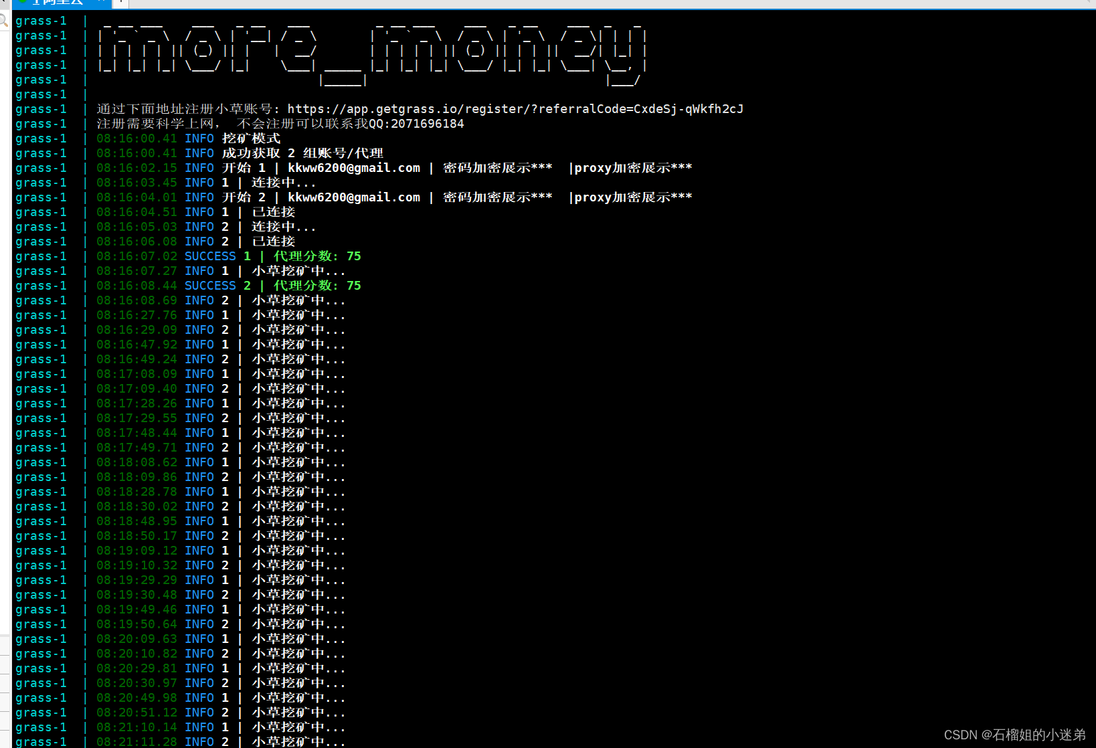Viewport: 1096px width, 748px height.
Task: Select the 08:19:09.12 timestamp
Action: point(136,551)
